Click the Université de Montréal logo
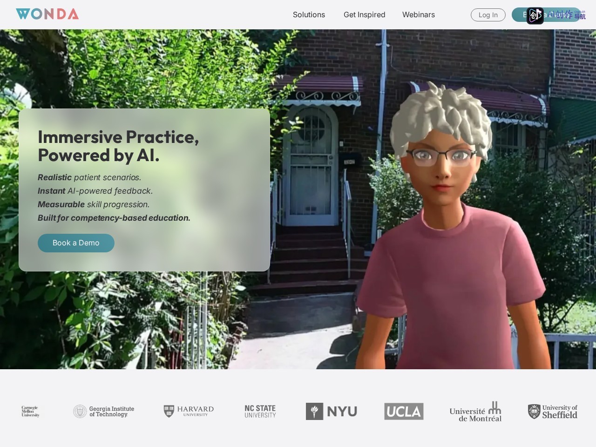Image resolution: width=596 pixels, height=447 pixels. pos(475,412)
